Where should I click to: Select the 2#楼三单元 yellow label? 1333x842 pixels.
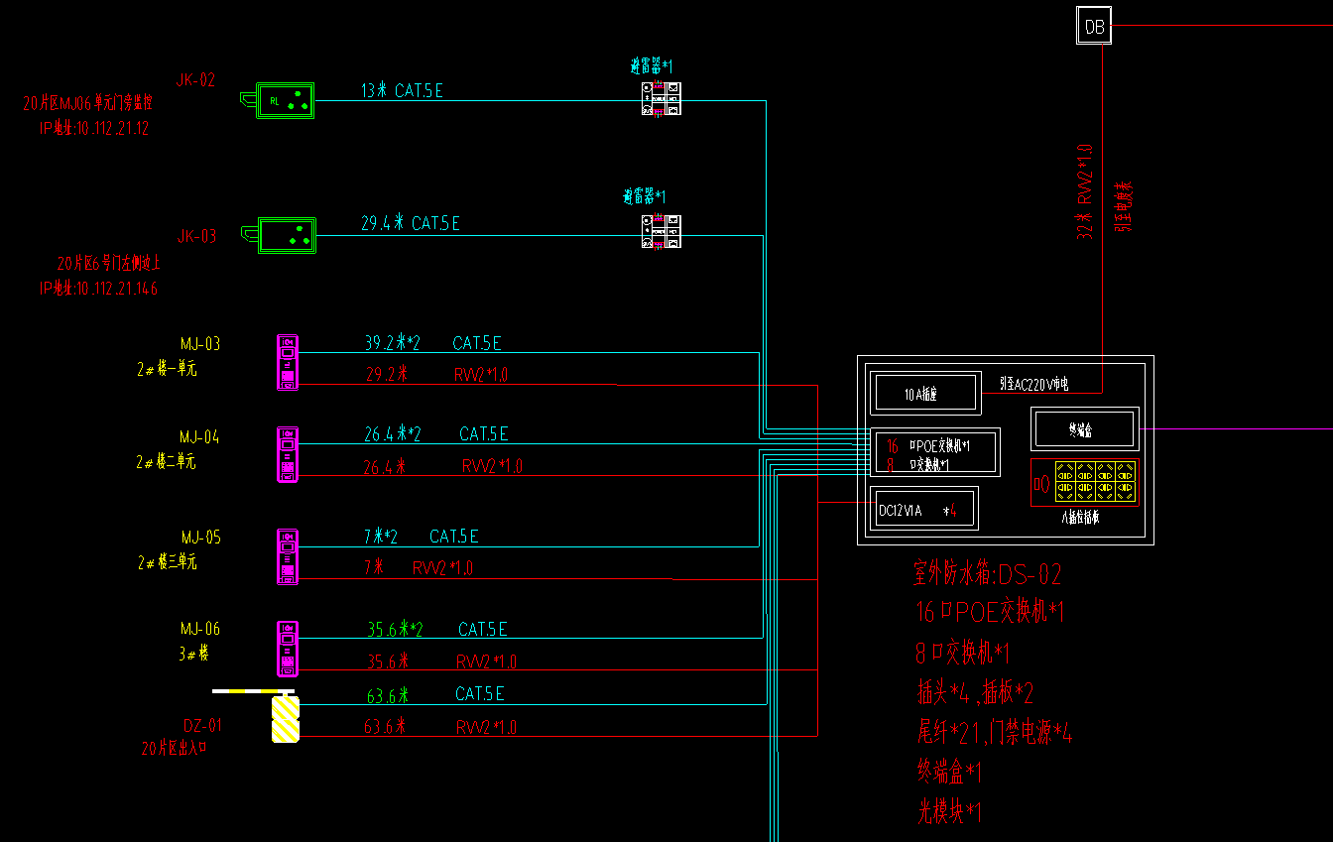click(167, 562)
